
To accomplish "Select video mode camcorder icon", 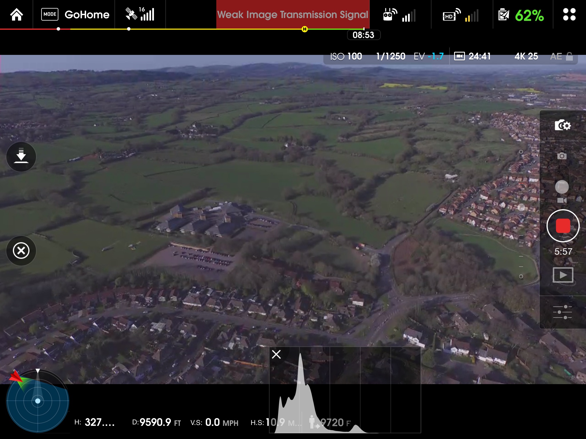I will pos(562,200).
